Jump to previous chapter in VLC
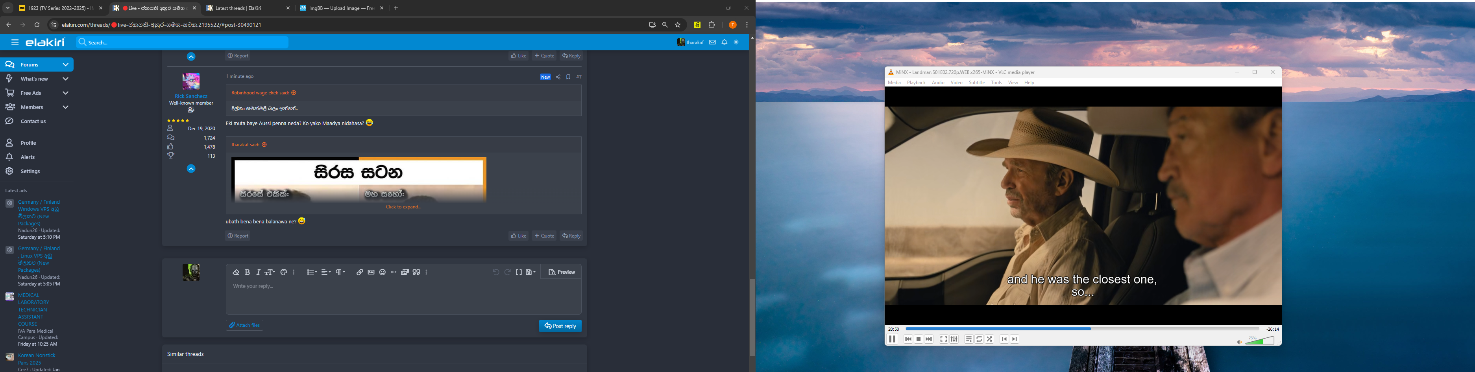 coord(1004,339)
